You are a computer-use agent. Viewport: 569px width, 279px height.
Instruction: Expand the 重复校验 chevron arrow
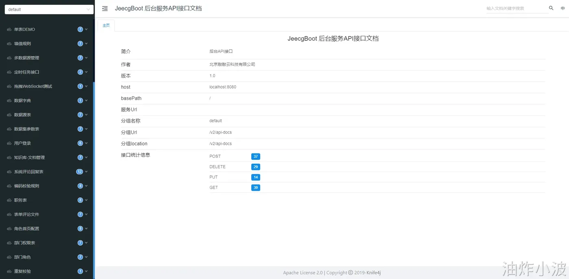tap(86, 271)
